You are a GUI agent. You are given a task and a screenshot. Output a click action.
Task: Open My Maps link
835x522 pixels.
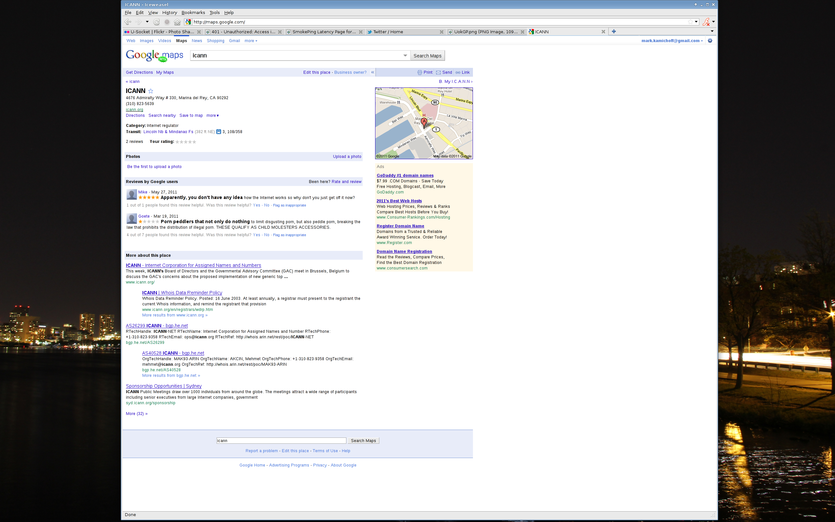[165, 72]
